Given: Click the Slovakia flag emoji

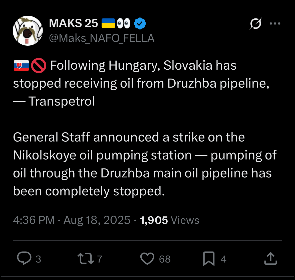Looking at the screenshot, I should (x=21, y=66).
